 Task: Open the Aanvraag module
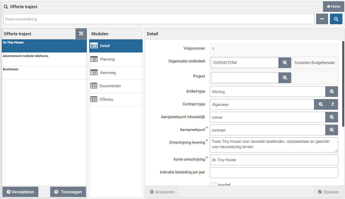pyautogui.click(x=108, y=73)
